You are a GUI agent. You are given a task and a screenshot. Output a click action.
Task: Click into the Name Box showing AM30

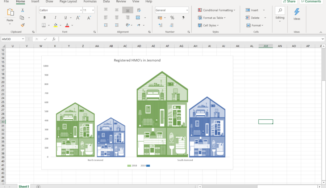click(x=11, y=39)
